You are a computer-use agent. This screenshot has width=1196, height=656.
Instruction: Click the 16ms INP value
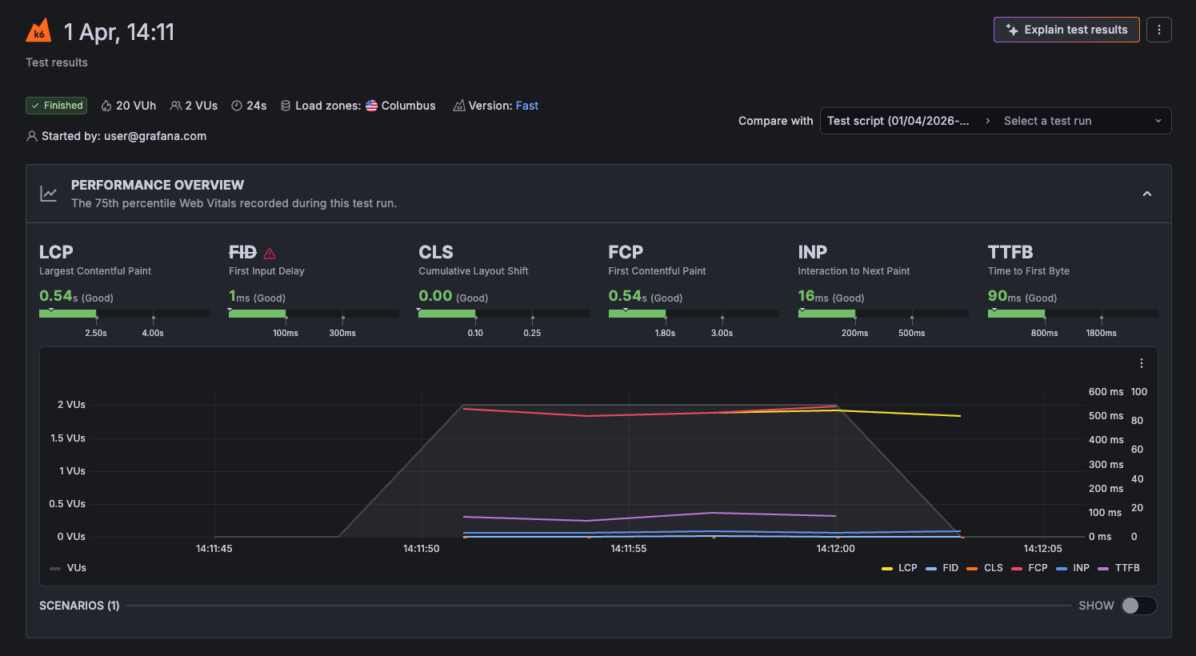(815, 296)
